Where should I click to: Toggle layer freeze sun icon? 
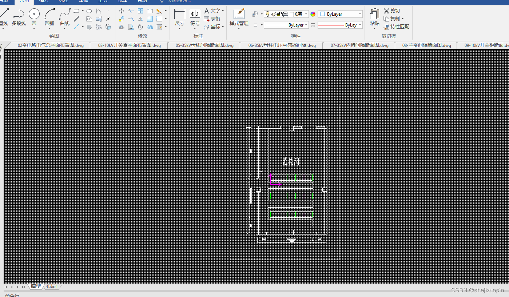273,14
